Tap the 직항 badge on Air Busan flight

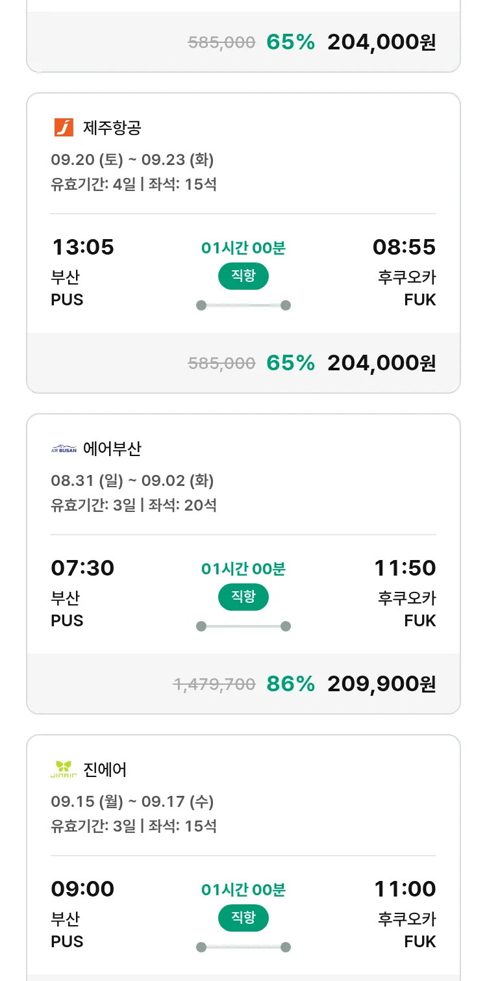click(x=243, y=597)
